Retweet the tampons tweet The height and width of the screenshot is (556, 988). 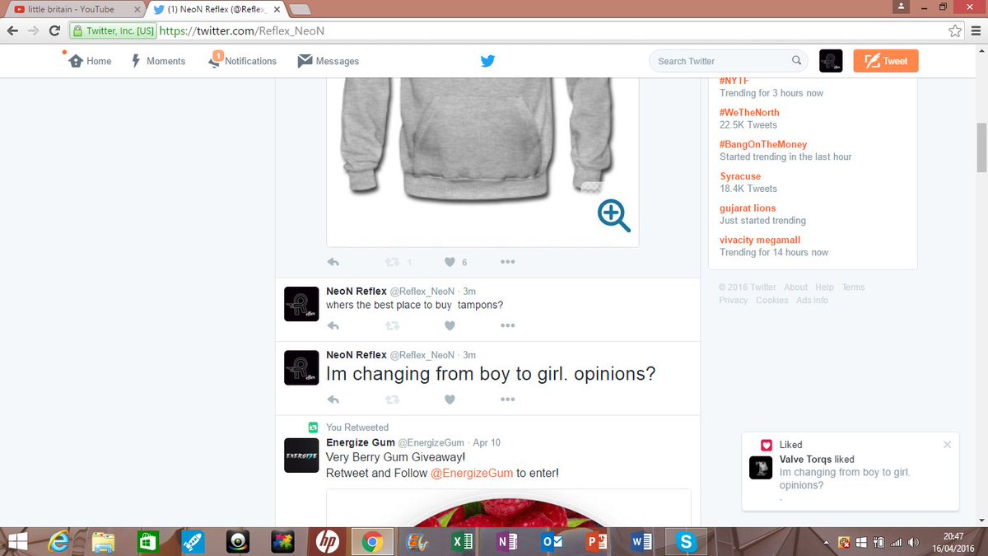pyautogui.click(x=392, y=325)
